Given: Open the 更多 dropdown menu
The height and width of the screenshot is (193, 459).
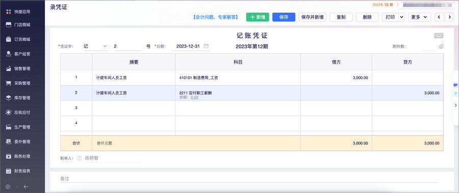Looking at the screenshot, I should pyautogui.click(x=419, y=17).
